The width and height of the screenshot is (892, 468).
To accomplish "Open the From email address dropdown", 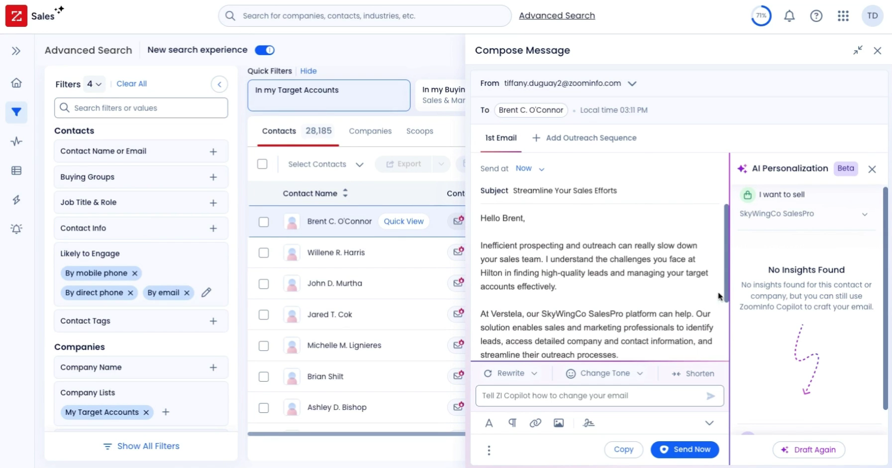I will 632,83.
